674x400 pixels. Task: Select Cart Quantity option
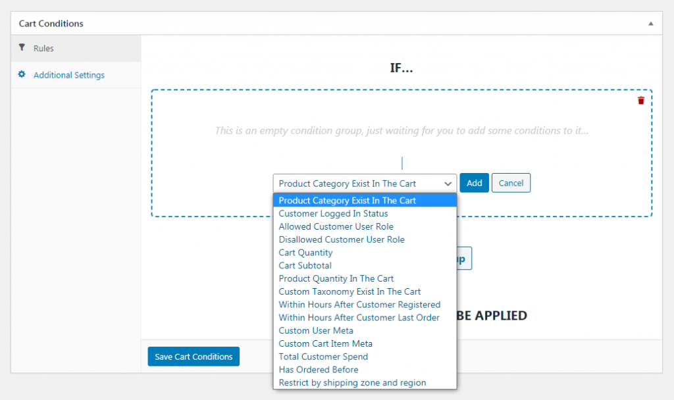pos(365,253)
